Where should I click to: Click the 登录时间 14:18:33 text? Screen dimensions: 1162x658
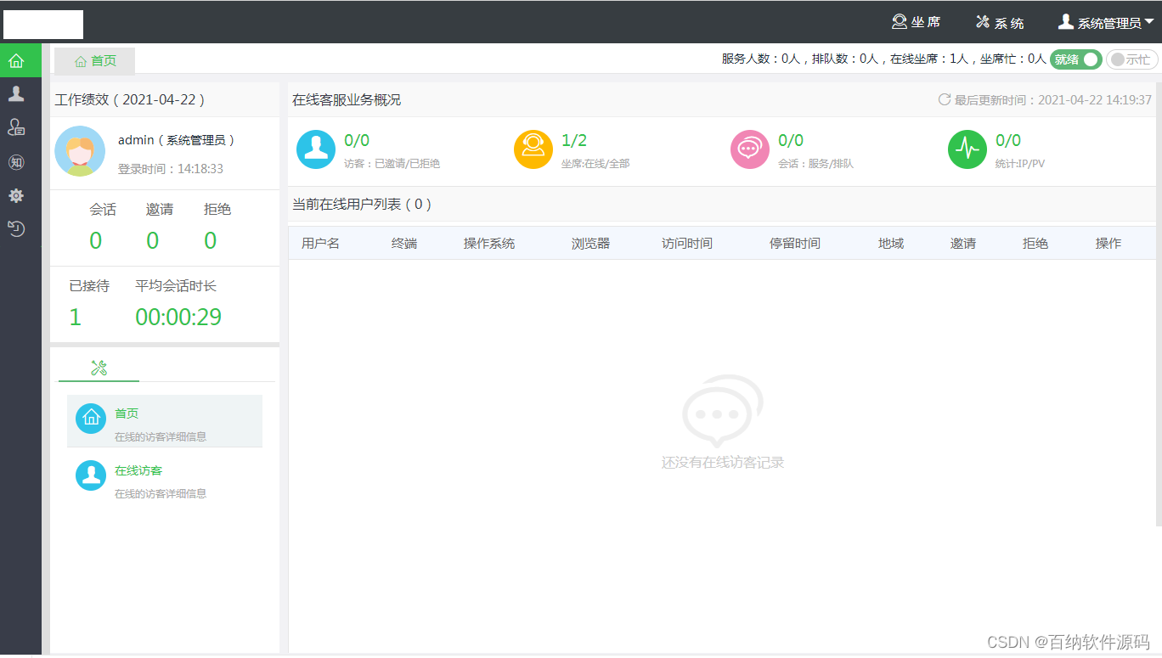pyautogui.click(x=171, y=169)
